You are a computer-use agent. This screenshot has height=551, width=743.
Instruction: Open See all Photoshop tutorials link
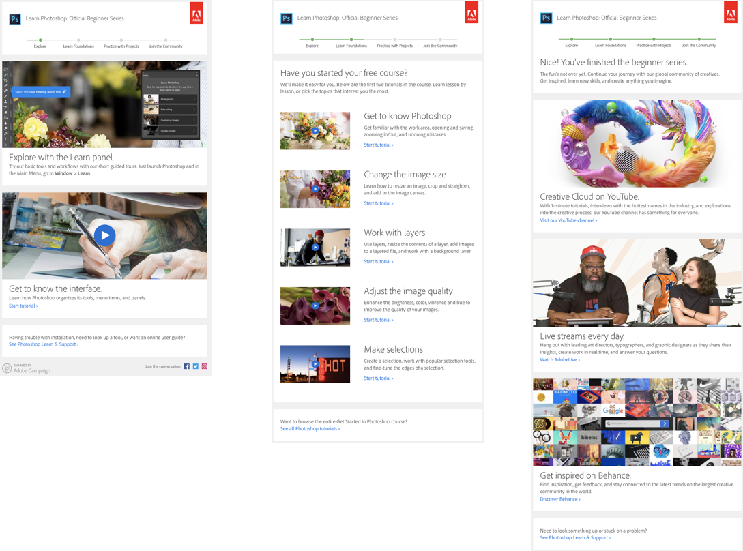coord(310,429)
